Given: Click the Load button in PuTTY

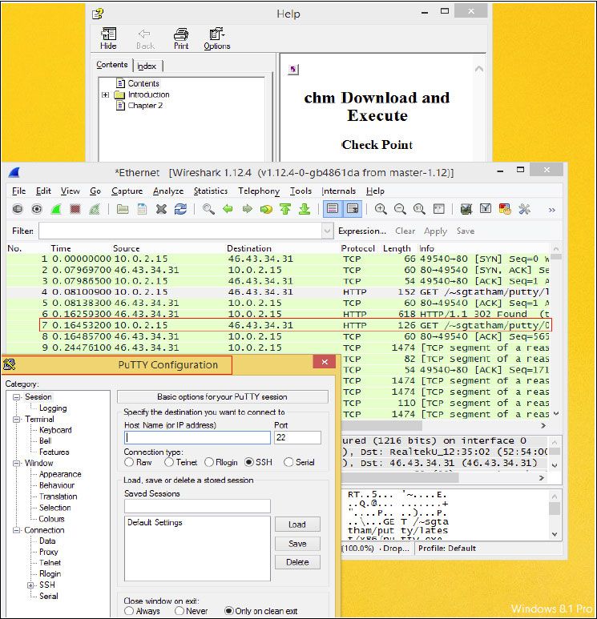Looking at the screenshot, I should pyautogui.click(x=297, y=525).
